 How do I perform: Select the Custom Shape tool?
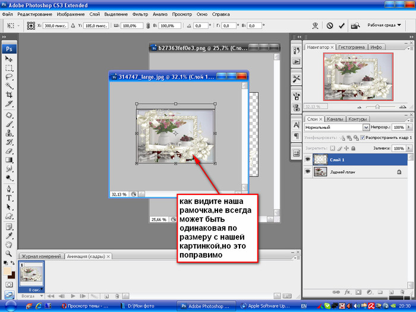point(9,216)
